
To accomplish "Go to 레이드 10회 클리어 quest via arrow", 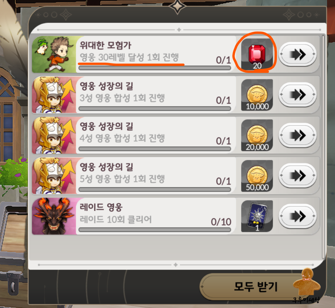I will 297,216.
